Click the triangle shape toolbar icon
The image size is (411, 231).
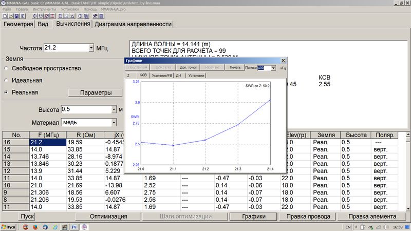[72, 16]
